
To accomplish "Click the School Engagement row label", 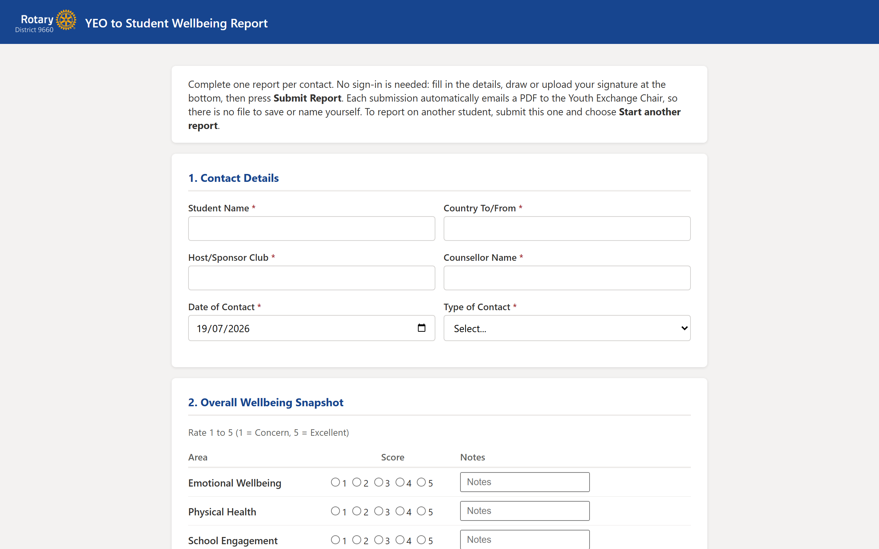I will pos(233,541).
